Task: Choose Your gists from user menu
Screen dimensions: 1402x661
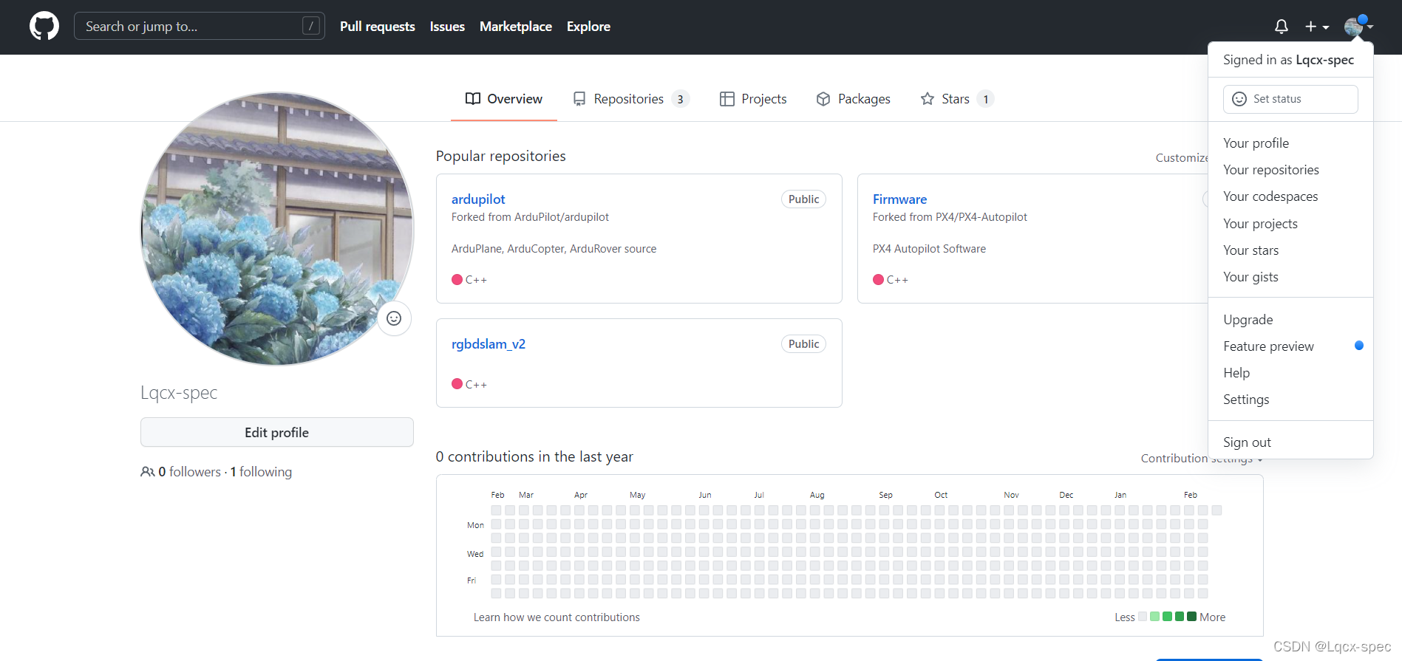Action: click(1290, 277)
